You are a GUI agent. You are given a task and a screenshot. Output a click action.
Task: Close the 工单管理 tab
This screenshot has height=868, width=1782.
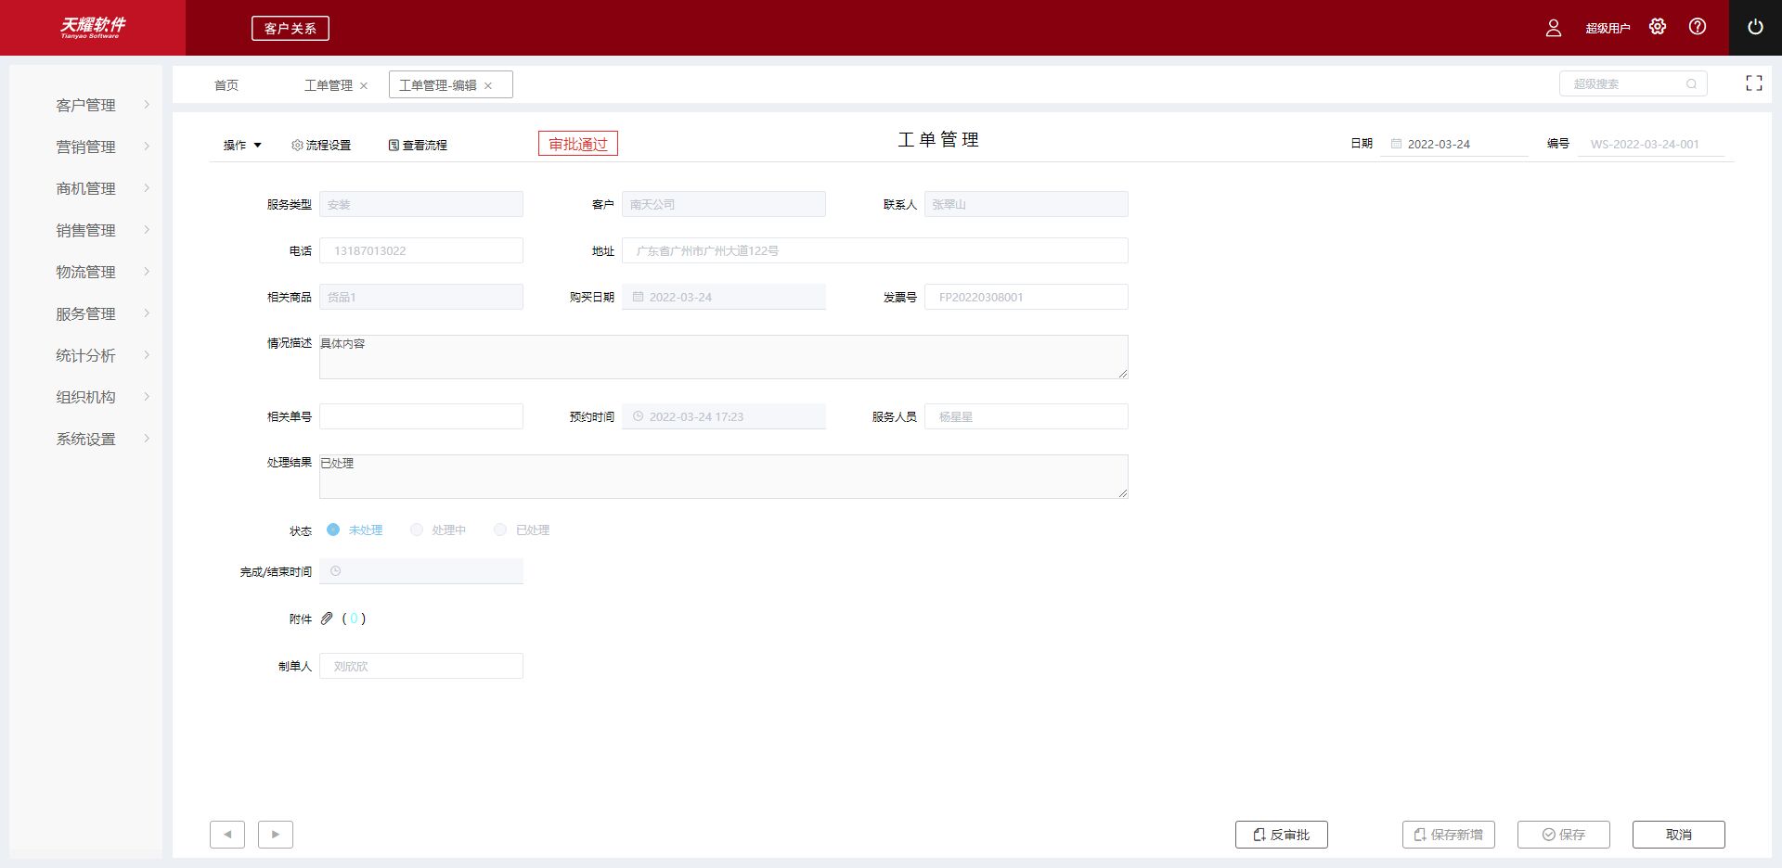coord(364,85)
